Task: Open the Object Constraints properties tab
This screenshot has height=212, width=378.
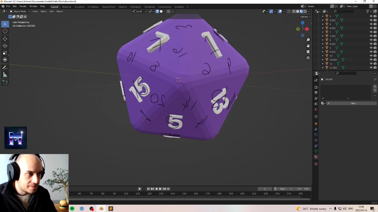Action: [316, 146]
